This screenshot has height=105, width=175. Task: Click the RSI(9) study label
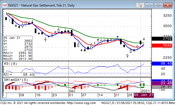[x=10, y=64]
